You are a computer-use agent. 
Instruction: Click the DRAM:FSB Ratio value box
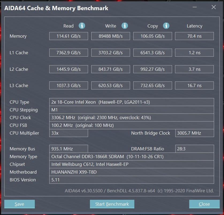click(x=194, y=149)
